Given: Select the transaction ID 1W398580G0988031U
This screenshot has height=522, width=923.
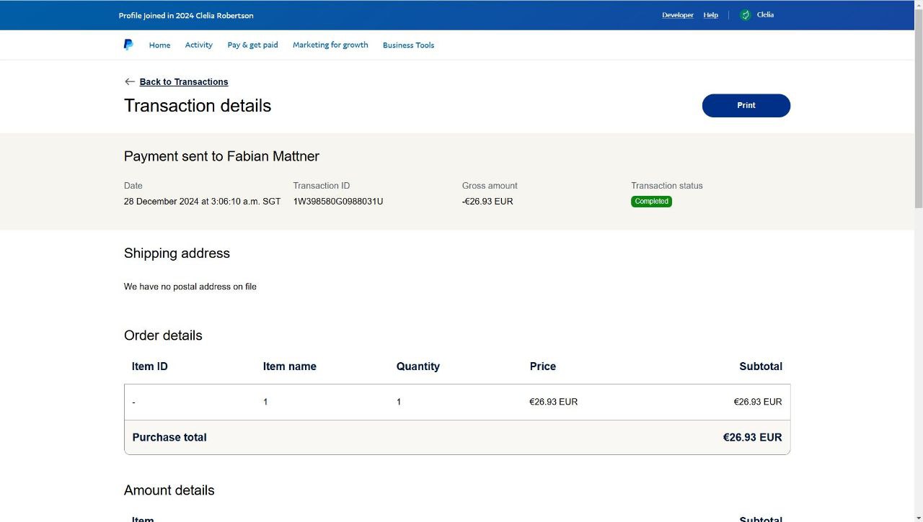Looking at the screenshot, I should coord(338,202).
